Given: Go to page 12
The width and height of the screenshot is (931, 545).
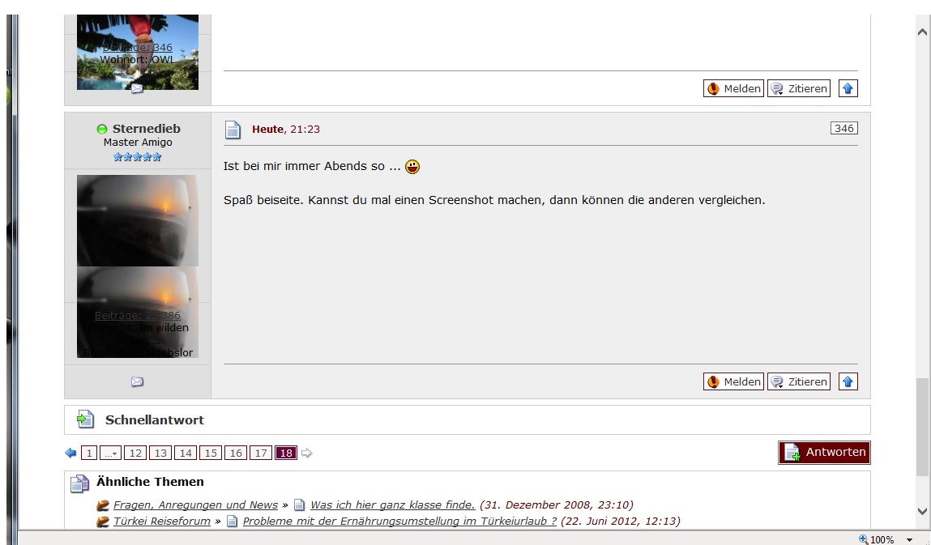Looking at the screenshot, I should (x=135, y=453).
